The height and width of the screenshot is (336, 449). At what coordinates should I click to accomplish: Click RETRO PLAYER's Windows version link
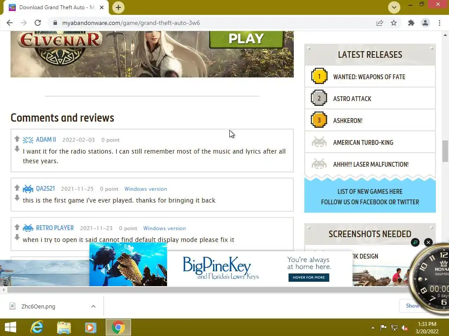click(x=164, y=228)
